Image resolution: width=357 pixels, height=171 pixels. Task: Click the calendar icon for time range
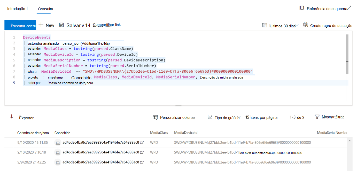point(265,25)
